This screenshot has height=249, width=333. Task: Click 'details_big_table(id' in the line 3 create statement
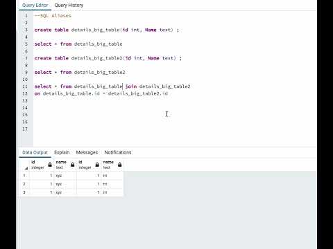coord(100,30)
